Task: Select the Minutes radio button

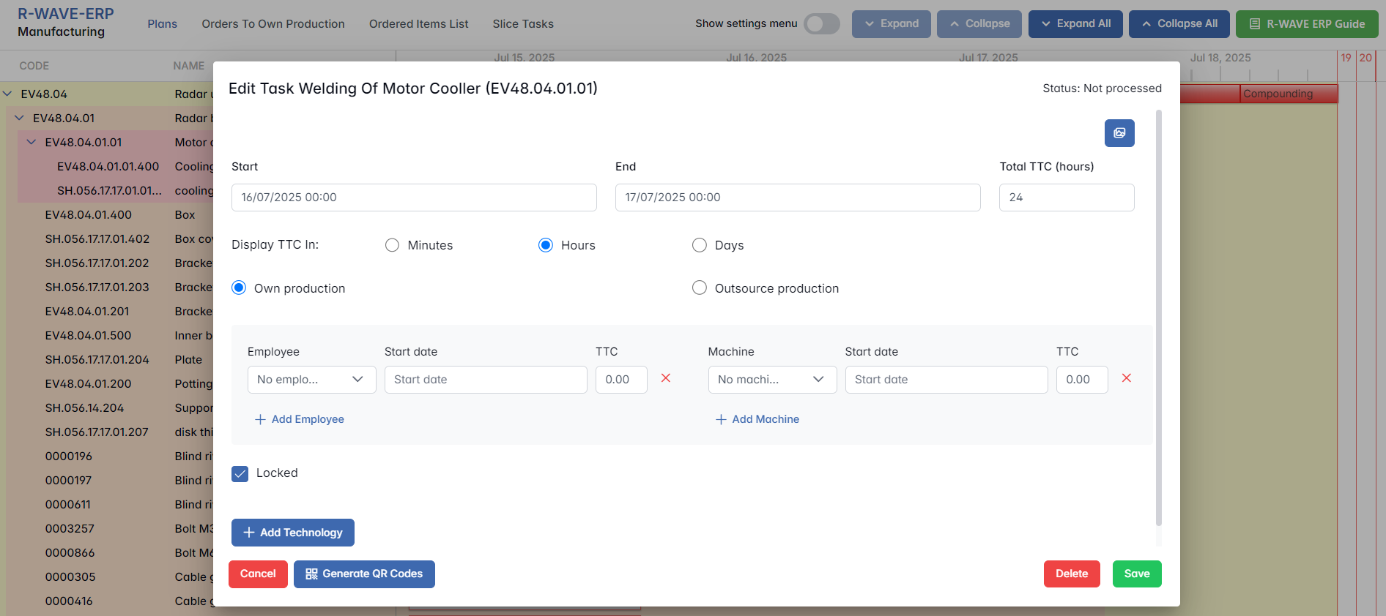Action: click(393, 245)
